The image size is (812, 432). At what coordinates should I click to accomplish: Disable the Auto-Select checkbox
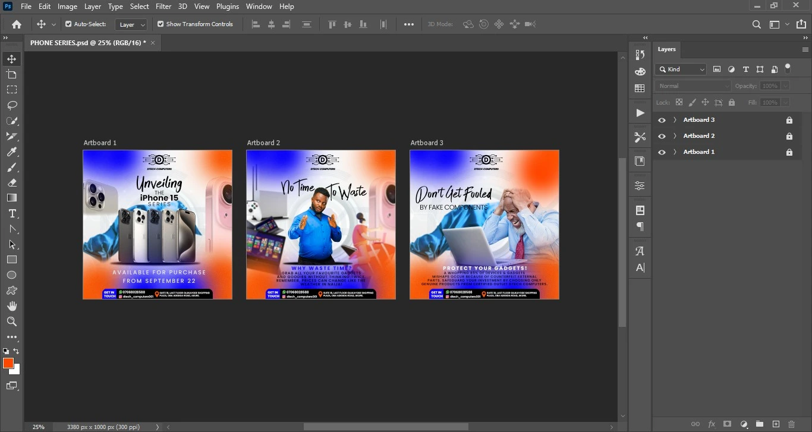click(68, 24)
